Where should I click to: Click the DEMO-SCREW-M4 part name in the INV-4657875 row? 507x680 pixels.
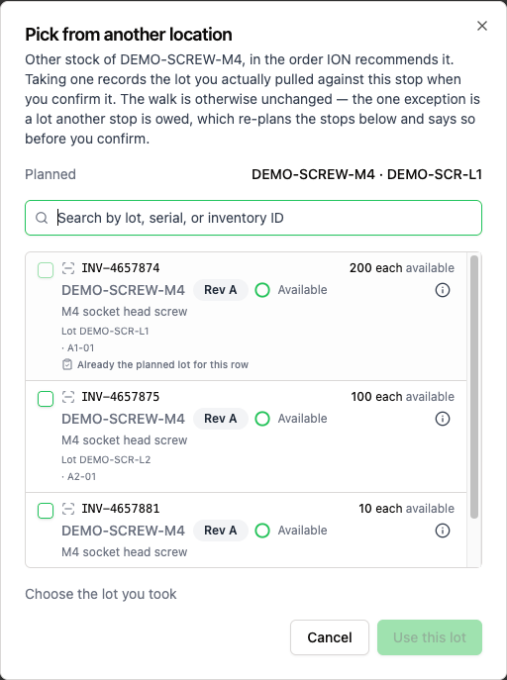click(123, 419)
